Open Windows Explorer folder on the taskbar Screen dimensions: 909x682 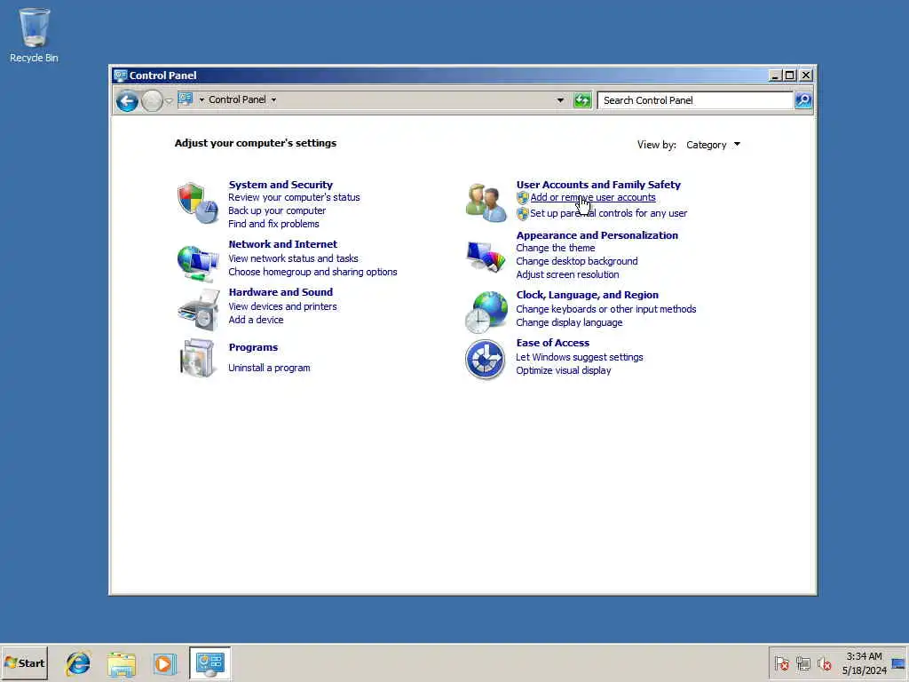click(x=121, y=663)
